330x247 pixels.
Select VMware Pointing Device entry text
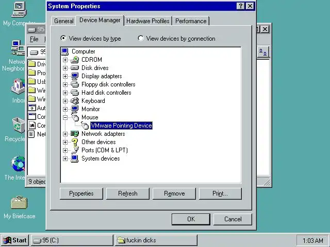point(122,126)
